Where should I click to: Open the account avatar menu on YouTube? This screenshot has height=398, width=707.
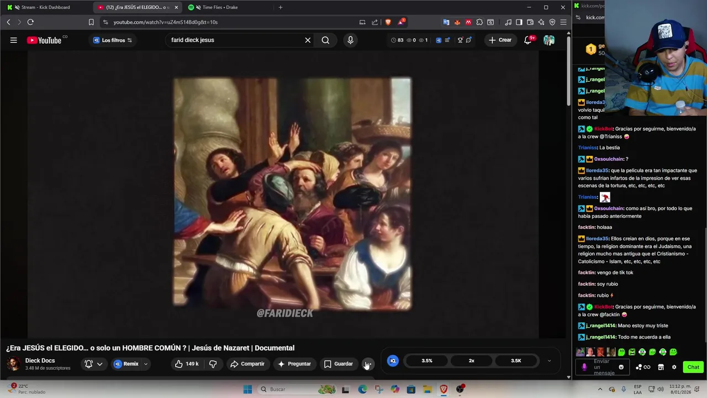click(548, 40)
